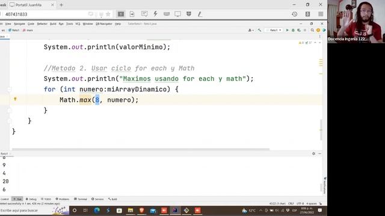
Task: Click the UTF-8 encoding status bar entry
Action: point(300,203)
